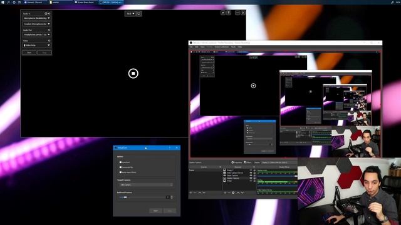Switch to the Discord window on the taskbar
The image size is (401, 225).
[34, 2]
